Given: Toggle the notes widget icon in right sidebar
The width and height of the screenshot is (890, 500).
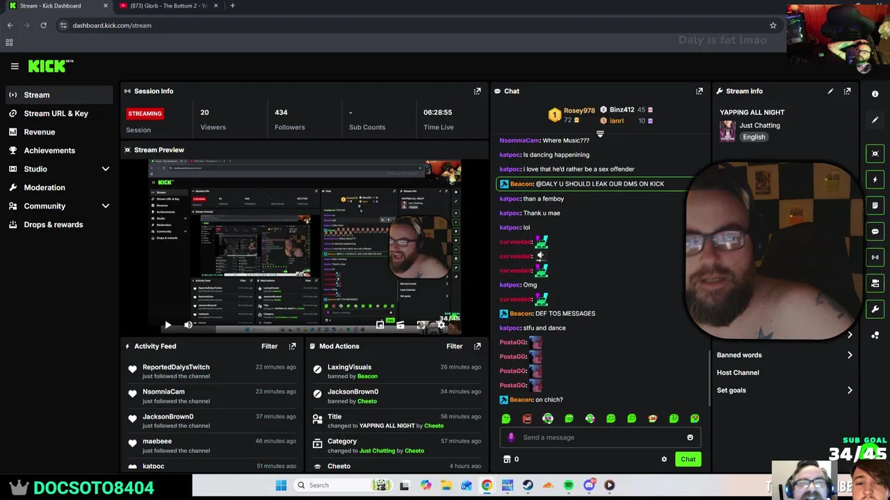Looking at the screenshot, I should coord(875,206).
